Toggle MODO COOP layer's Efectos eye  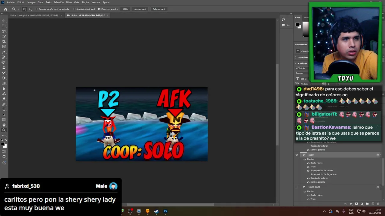pos(305,191)
